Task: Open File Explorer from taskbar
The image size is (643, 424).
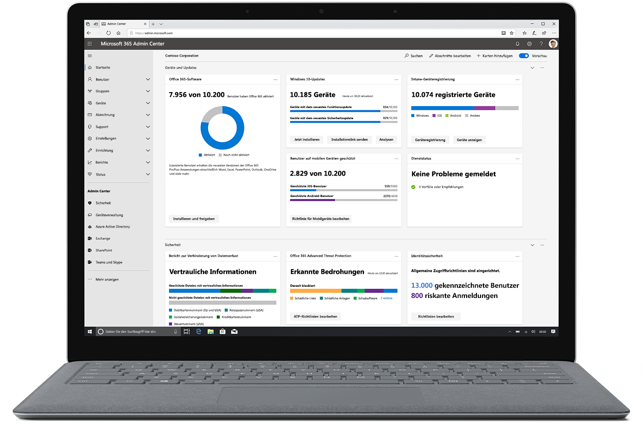Action: (211, 331)
